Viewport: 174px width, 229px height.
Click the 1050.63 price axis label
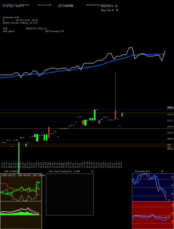pyautogui.click(x=170, y=139)
